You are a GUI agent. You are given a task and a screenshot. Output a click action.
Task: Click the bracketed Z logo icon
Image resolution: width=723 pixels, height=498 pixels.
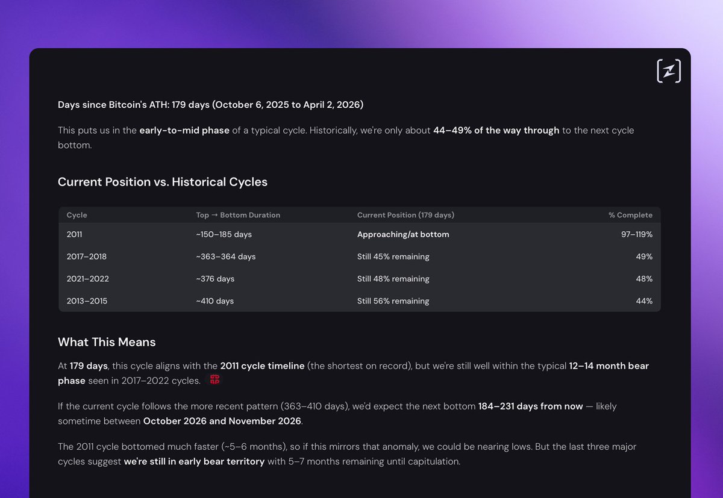point(669,71)
